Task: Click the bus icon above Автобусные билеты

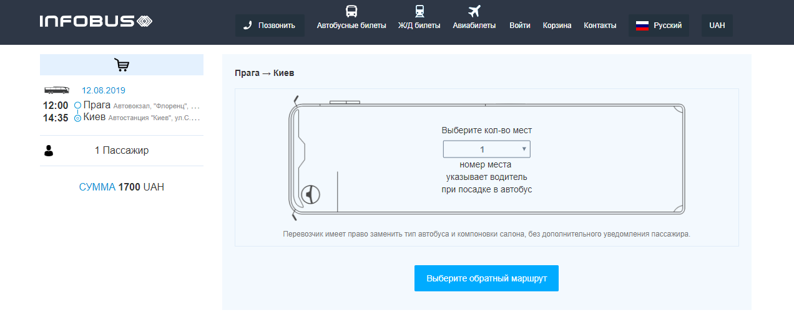Action: pyautogui.click(x=351, y=11)
